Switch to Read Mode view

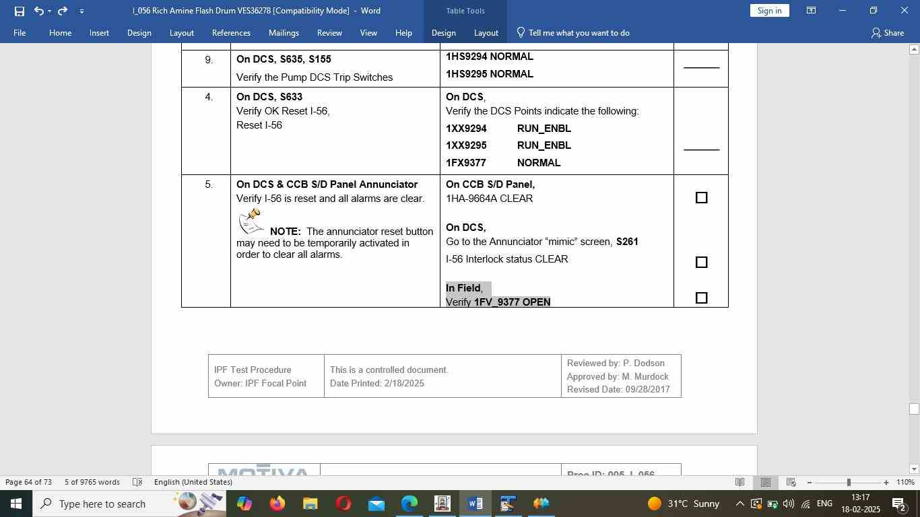click(x=740, y=482)
